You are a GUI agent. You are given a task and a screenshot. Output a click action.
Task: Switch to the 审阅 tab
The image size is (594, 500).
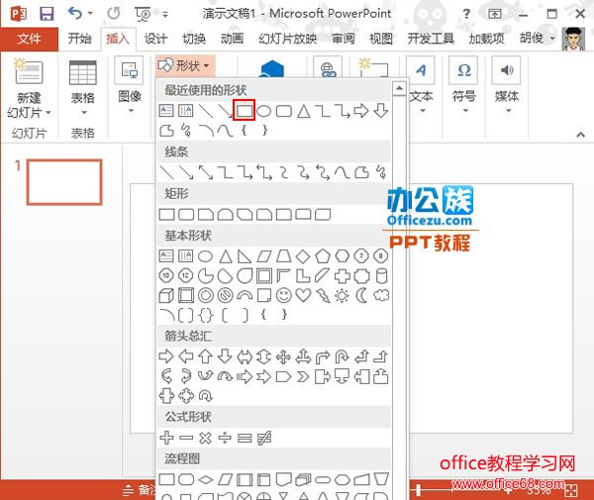[x=344, y=39]
